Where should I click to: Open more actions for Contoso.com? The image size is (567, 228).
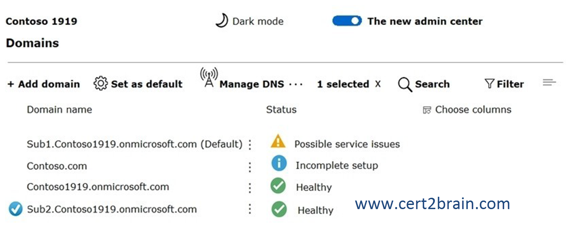(250, 167)
